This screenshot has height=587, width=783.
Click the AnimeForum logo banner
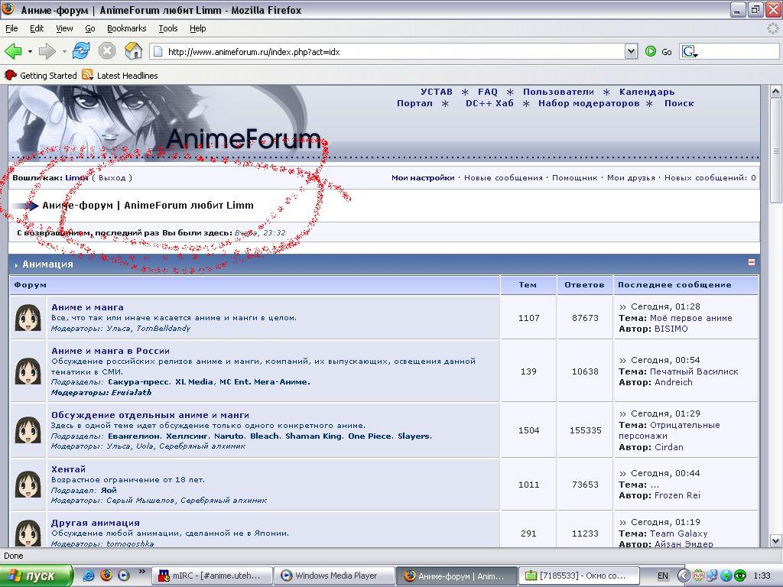pyautogui.click(x=165, y=122)
